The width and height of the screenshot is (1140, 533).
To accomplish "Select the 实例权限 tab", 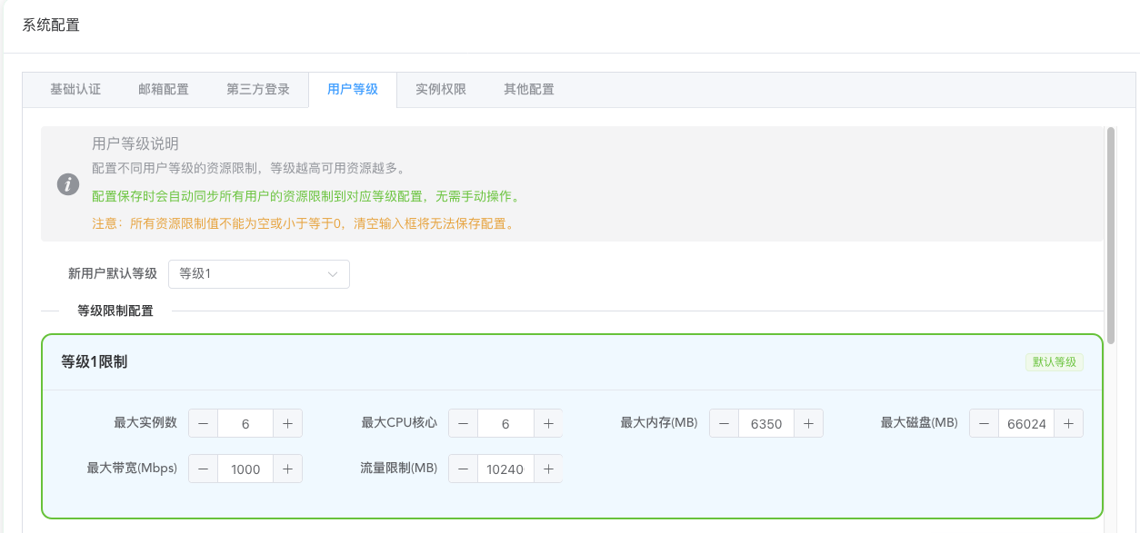I will click(x=441, y=90).
